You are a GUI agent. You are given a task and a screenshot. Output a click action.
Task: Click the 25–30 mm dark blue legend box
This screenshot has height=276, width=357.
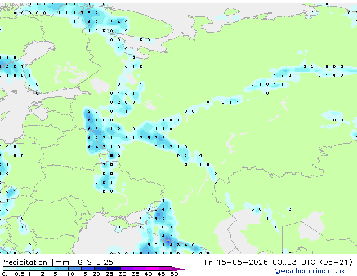click(x=114, y=269)
